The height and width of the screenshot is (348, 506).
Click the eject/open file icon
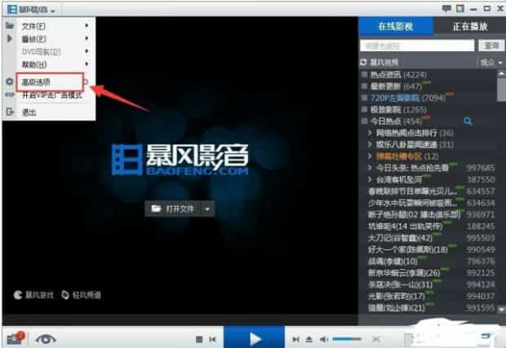308,339
